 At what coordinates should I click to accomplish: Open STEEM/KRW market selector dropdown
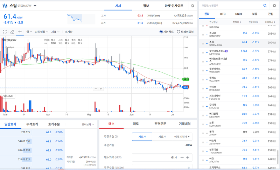[35, 6]
